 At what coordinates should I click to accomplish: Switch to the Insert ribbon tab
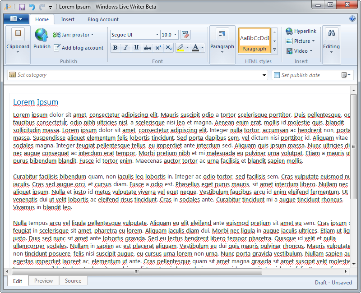click(68, 19)
